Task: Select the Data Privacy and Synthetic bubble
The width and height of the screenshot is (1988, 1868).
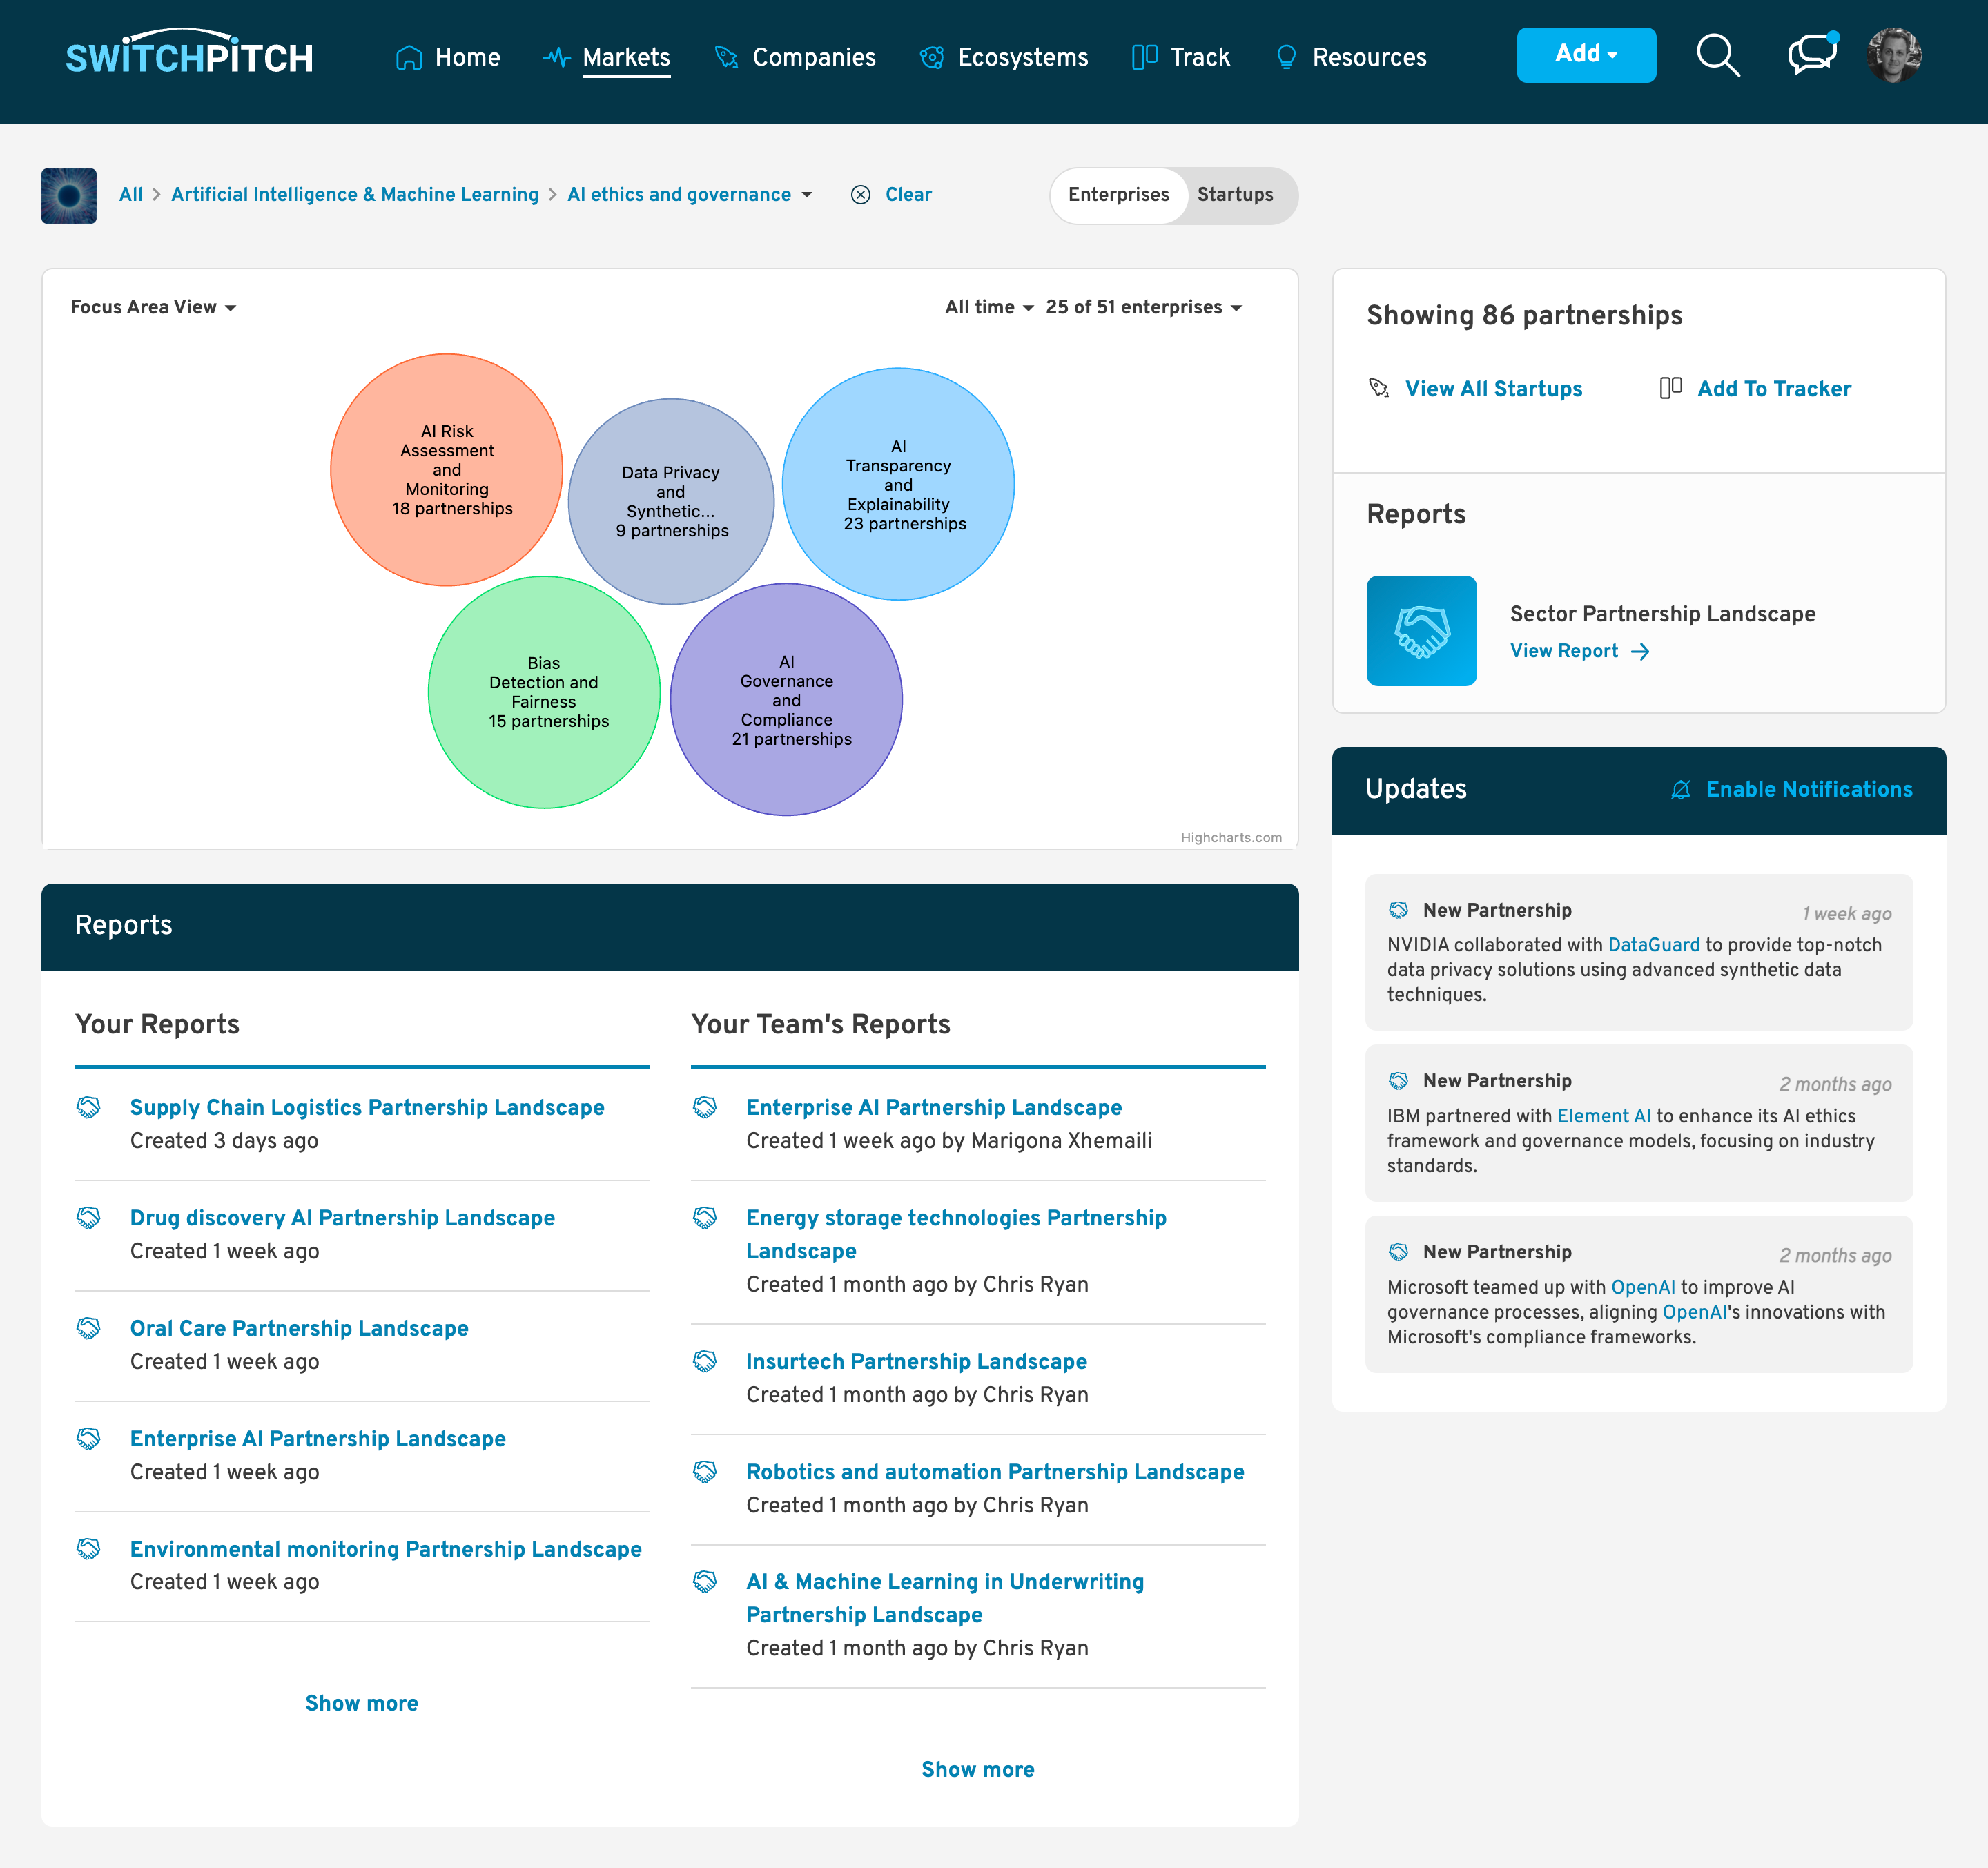Action: click(x=671, y=501)
